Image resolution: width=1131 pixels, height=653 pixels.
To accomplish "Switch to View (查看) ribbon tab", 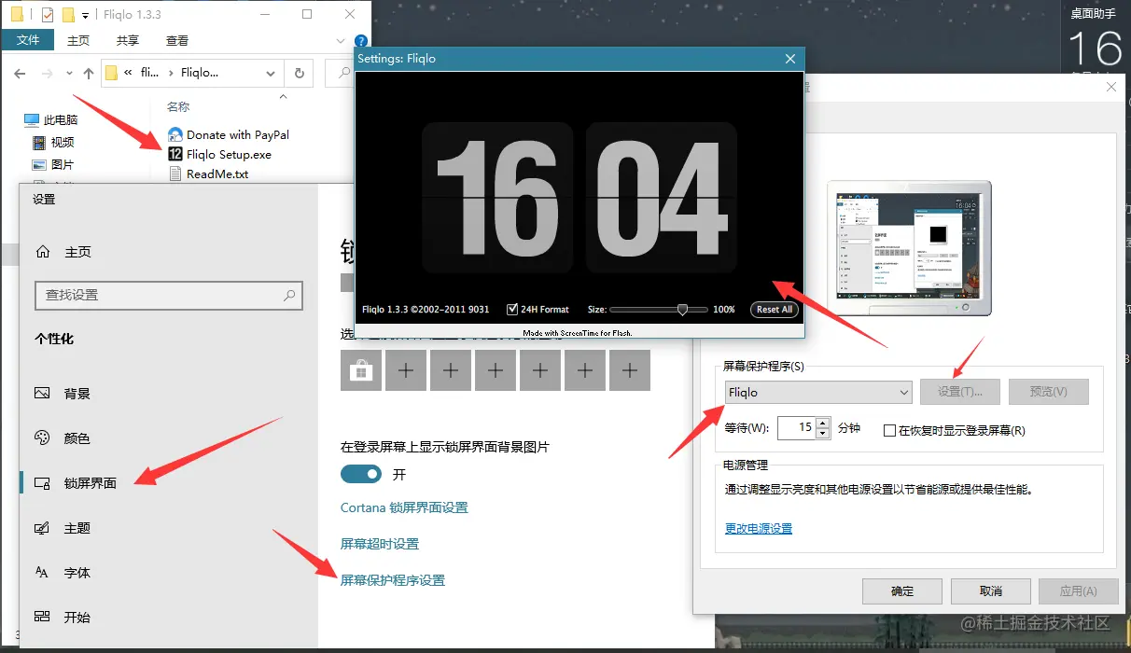I will [177, 40].
